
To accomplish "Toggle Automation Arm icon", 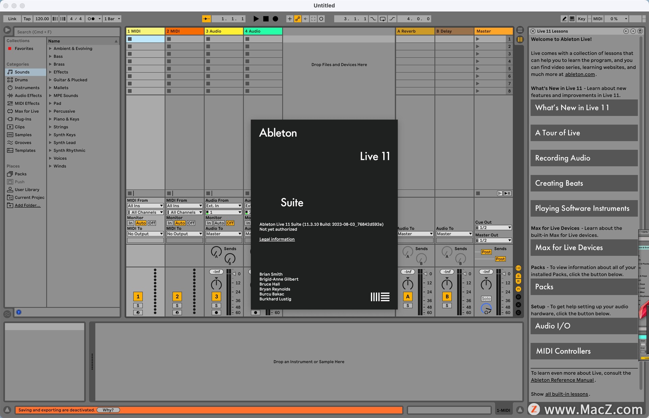I will click(298, 19).
